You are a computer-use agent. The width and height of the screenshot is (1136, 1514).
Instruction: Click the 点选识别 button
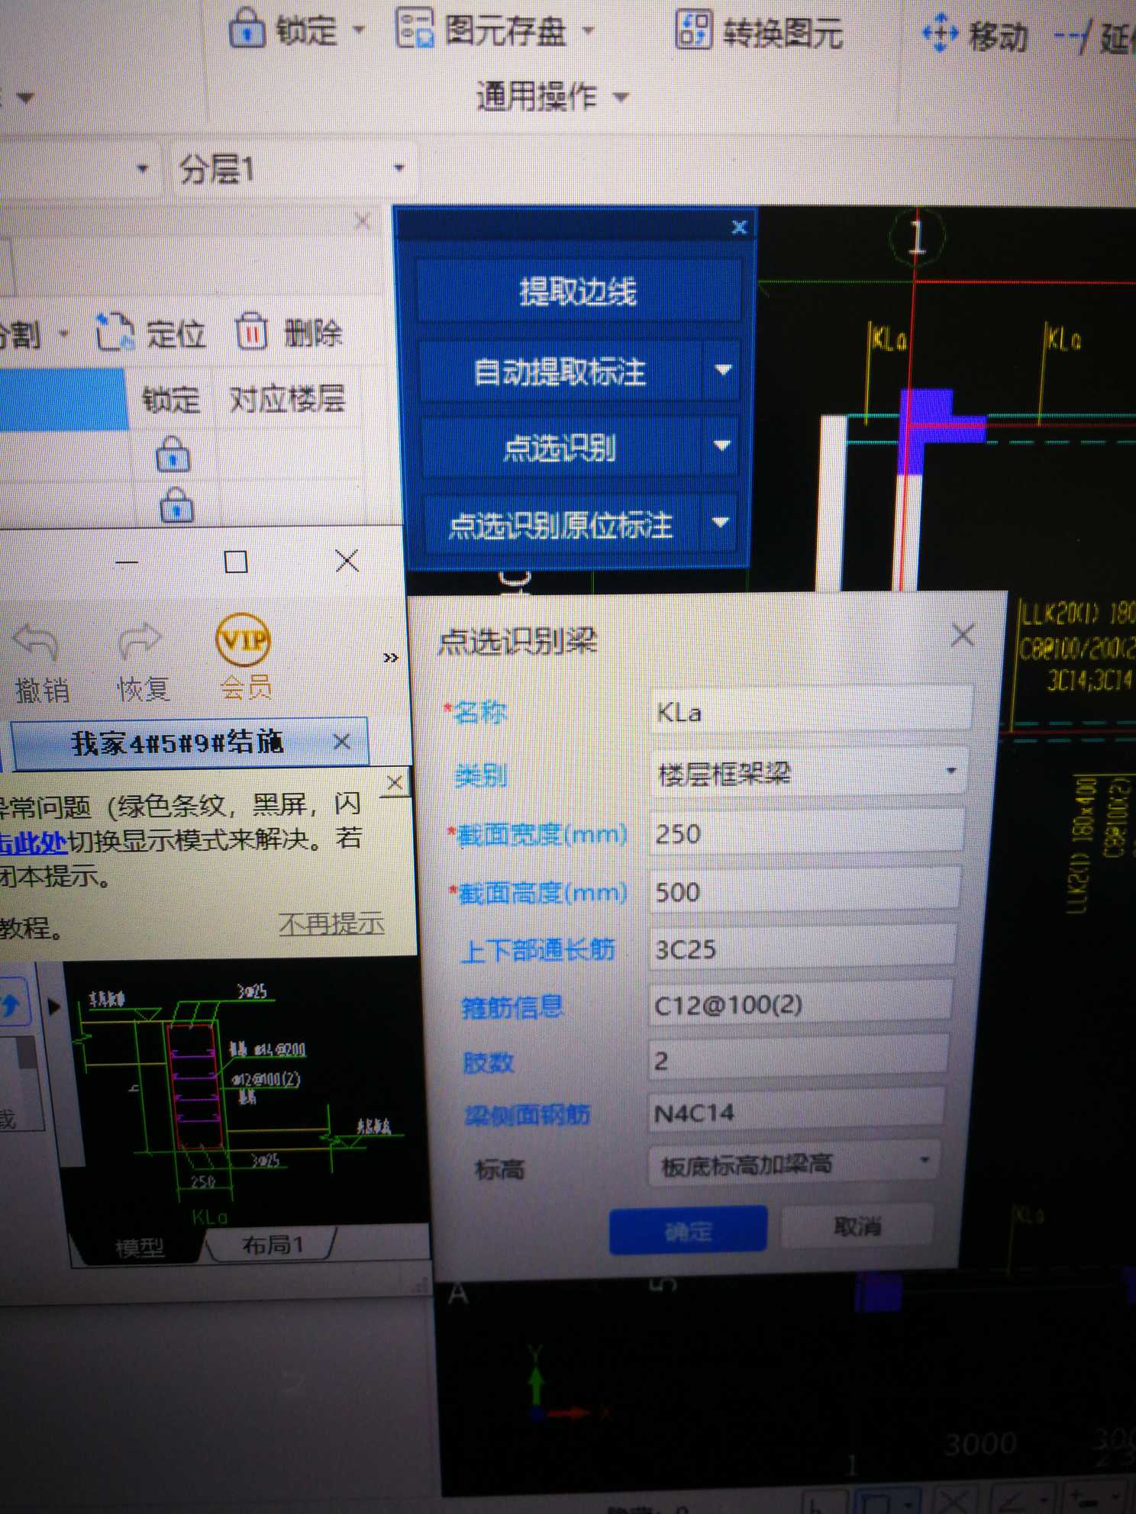(x=560, y=448)
